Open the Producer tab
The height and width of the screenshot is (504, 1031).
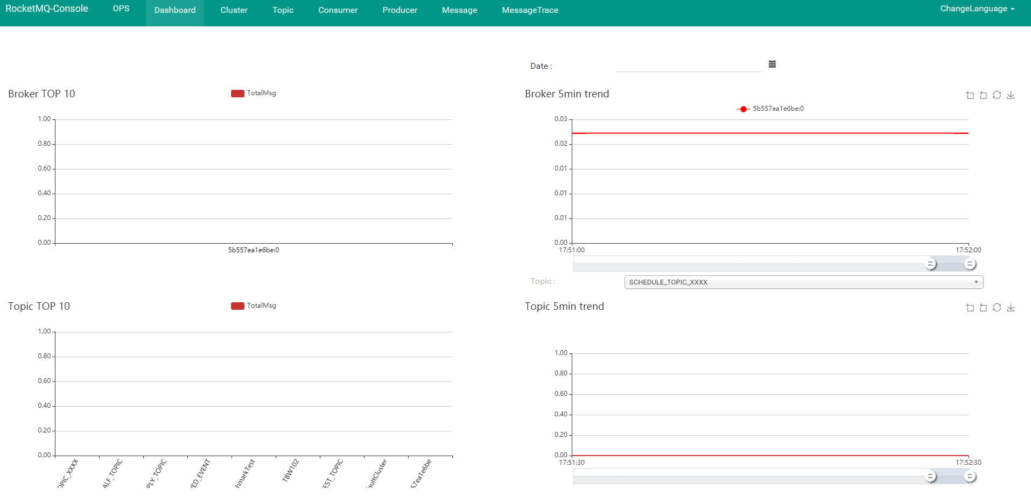click(x=400, y=10)
